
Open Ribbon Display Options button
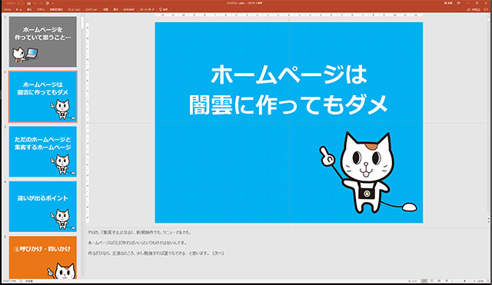pos(458,3)
